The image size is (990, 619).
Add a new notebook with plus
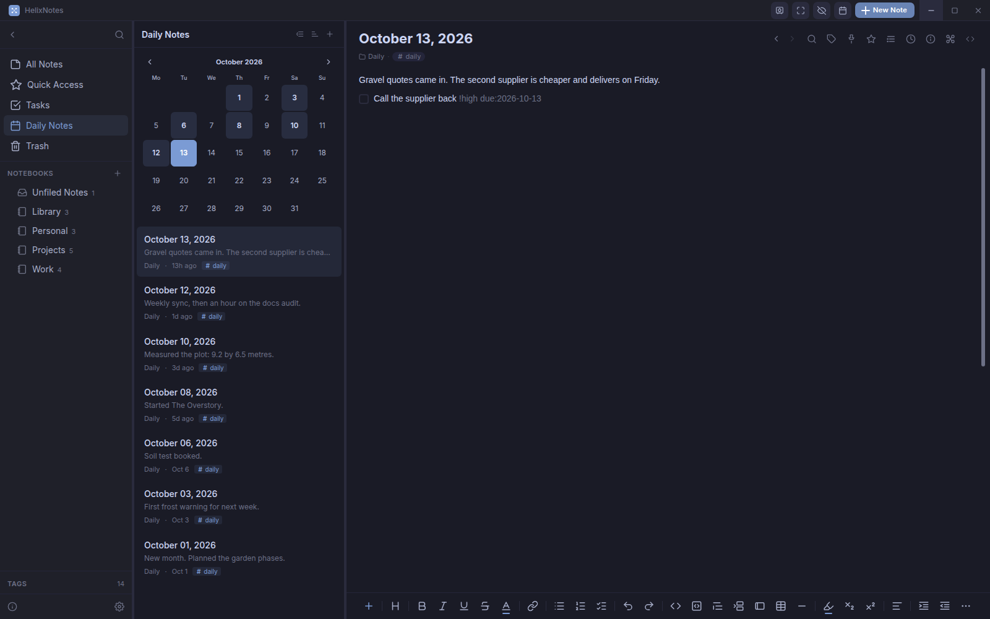(118, 173)
